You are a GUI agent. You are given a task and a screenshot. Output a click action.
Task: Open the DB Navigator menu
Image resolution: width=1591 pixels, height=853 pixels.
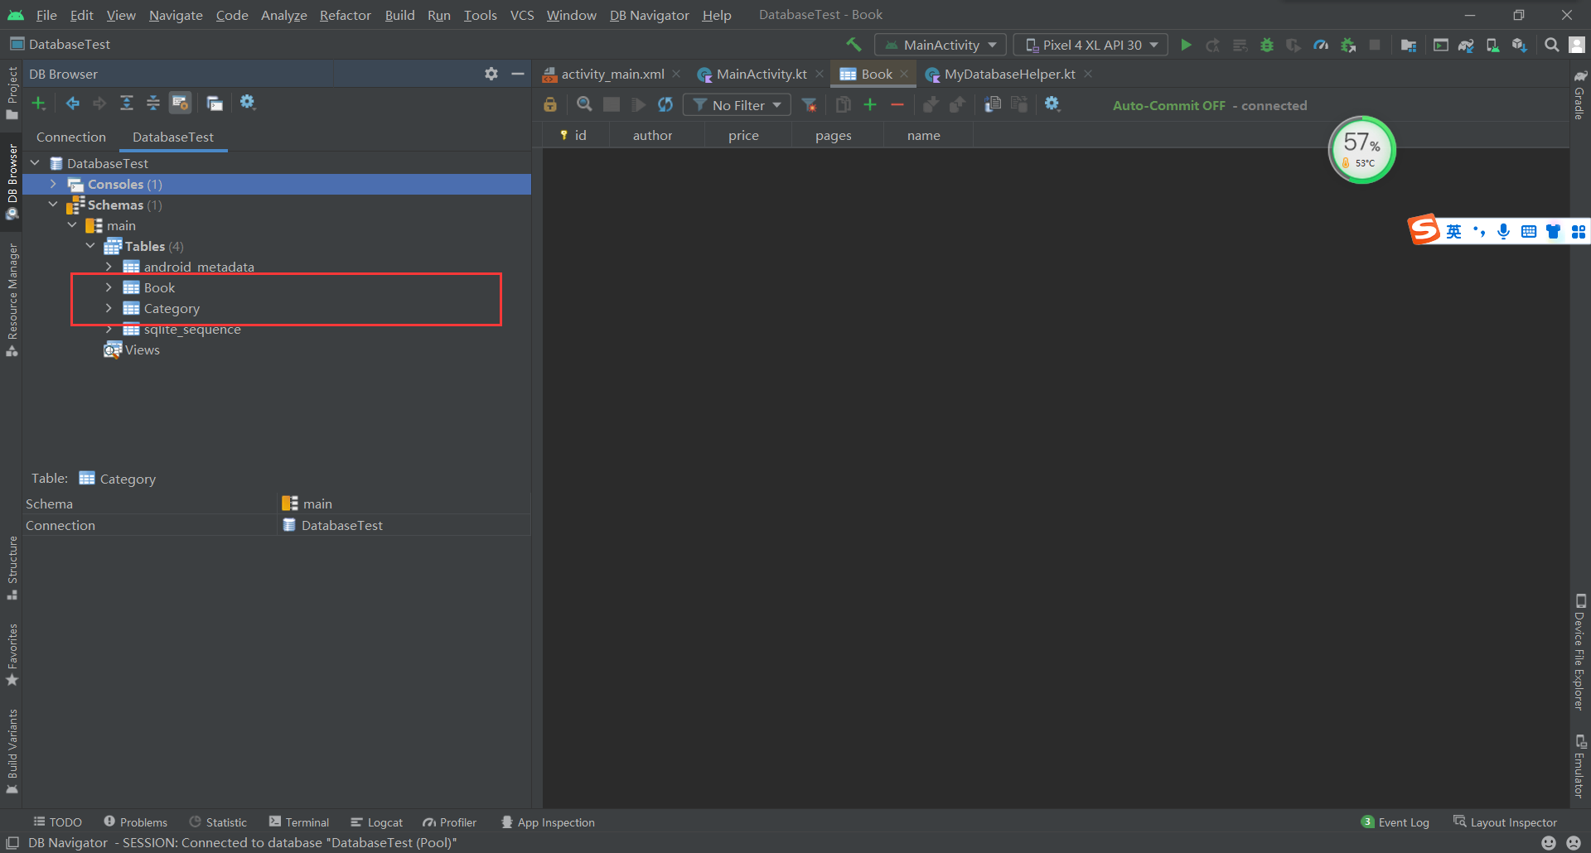pos(649,15)
